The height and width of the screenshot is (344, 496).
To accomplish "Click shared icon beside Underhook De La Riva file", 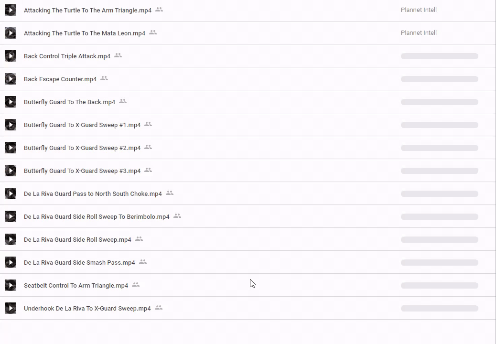I will [x=159, y=308].
